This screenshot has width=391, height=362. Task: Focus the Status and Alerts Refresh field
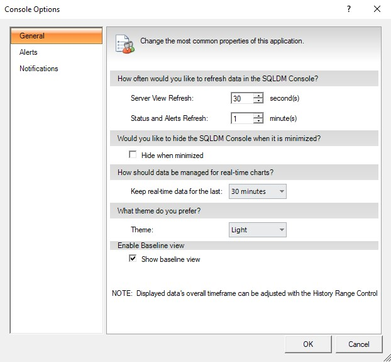(241, 118)
